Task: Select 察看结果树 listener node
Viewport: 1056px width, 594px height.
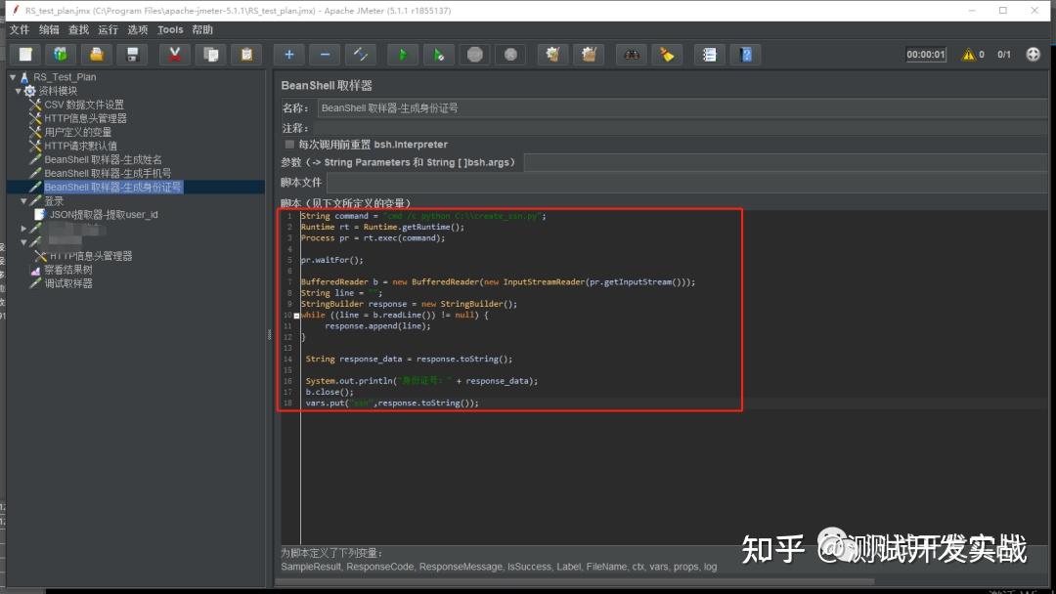Action: tap(68, 270)
